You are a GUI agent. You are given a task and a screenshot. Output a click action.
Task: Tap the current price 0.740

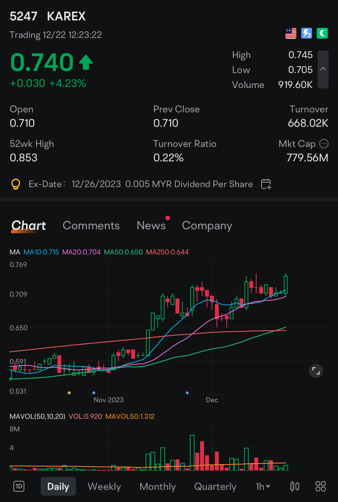(42, 62)
